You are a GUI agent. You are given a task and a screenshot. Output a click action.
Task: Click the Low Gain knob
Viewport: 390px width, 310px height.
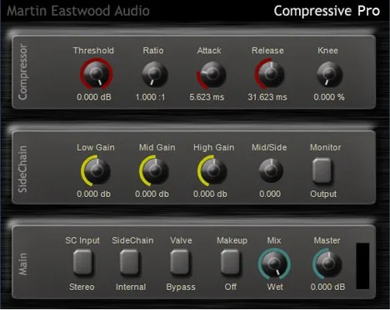[x=96, y=170]
